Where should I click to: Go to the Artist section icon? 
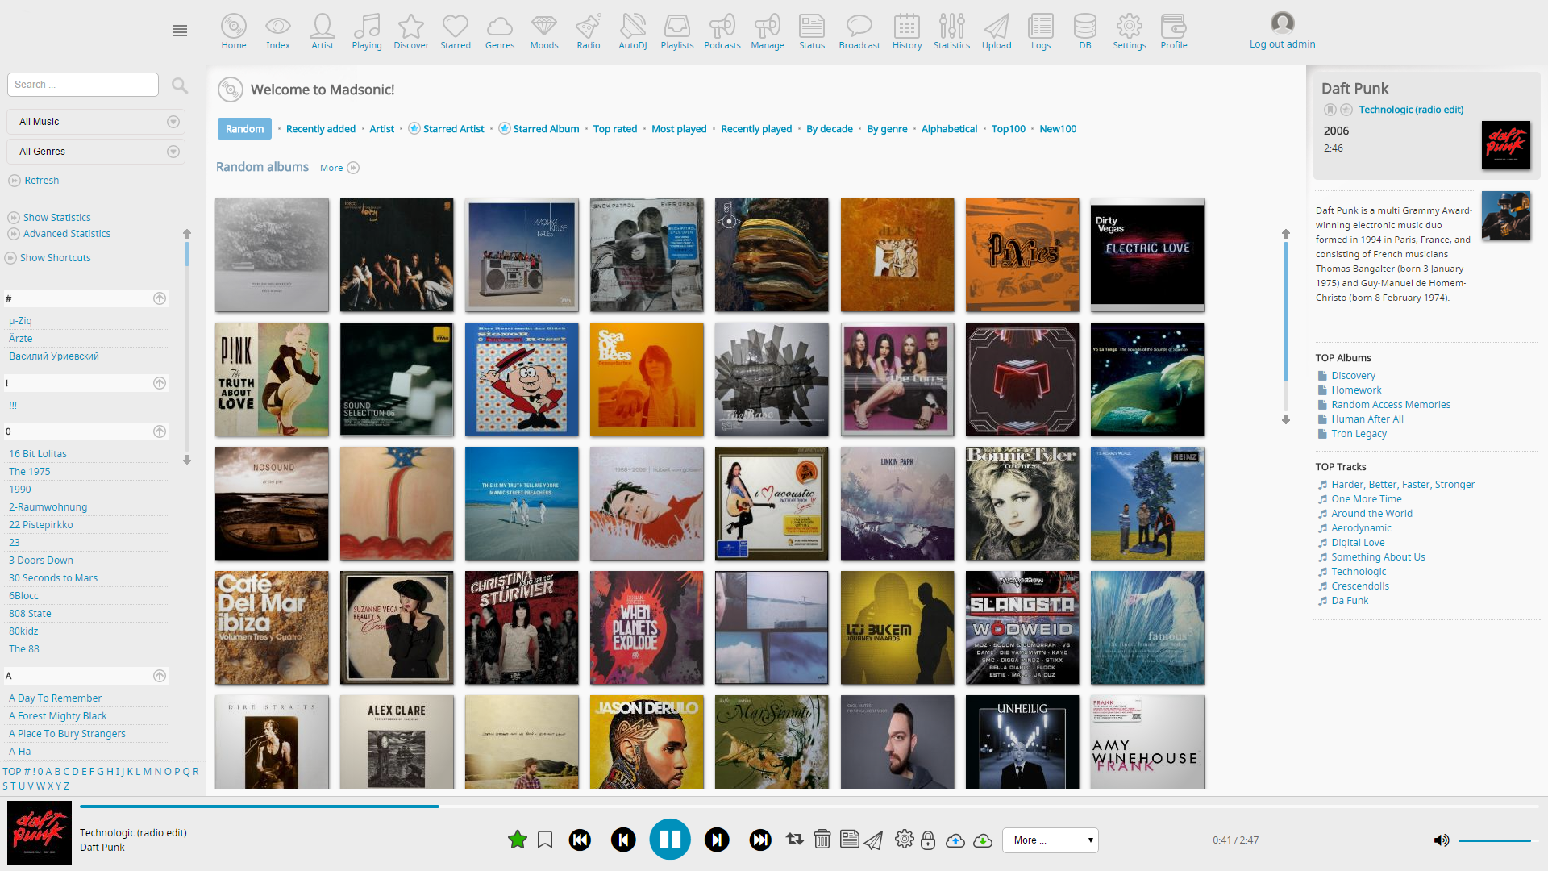(322, 27)
